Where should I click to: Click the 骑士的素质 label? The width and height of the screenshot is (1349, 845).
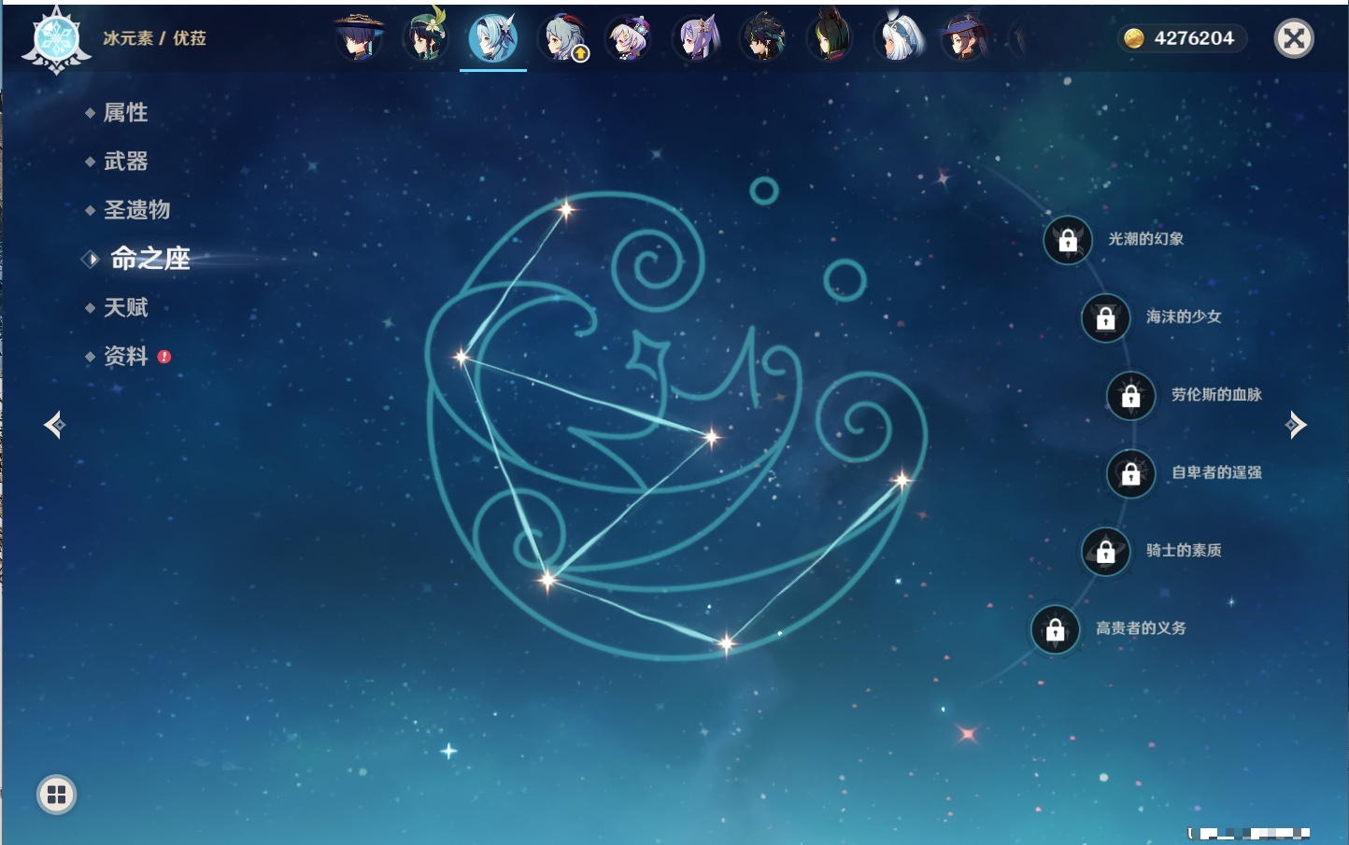coord(1184,550)
